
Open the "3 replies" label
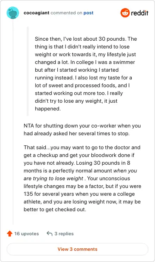coord(64,234)
